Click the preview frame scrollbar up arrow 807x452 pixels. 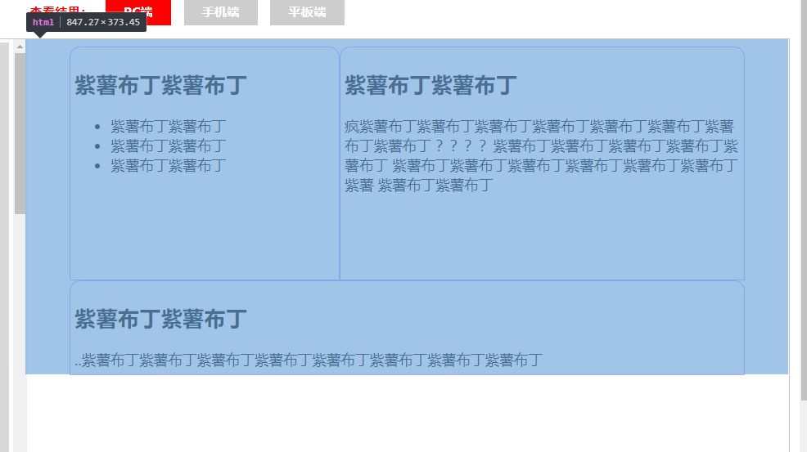coord(20,47)
